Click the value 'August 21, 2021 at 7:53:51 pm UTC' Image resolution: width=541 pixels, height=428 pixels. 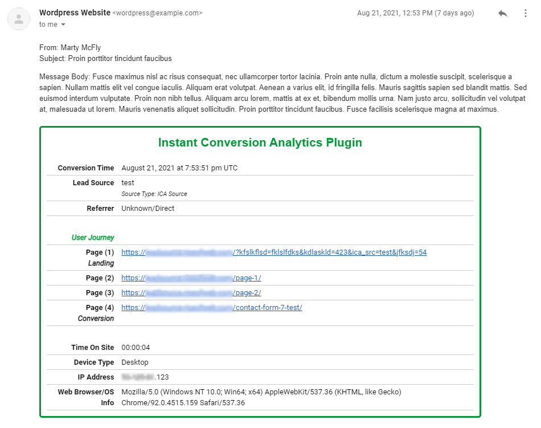coord(179,168)
